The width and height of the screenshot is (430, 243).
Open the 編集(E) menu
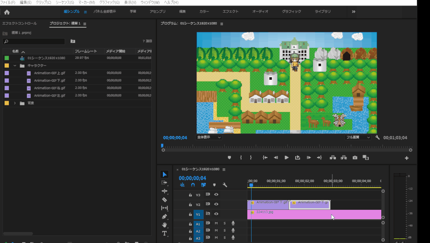point(26,3)
